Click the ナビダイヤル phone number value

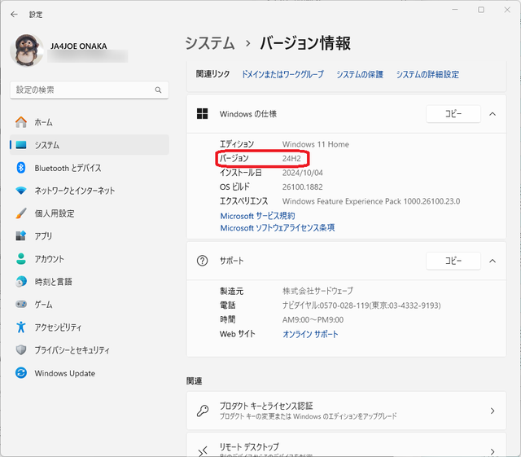(x=361, y=305)
